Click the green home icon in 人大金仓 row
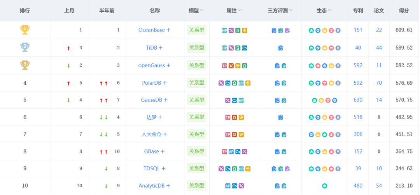The width and height of the screenshot is (420, 195). pos(325,134)
